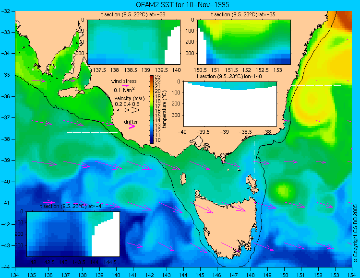
Task: Select the 't section lat=-41' inset heading
Action: 72,206
